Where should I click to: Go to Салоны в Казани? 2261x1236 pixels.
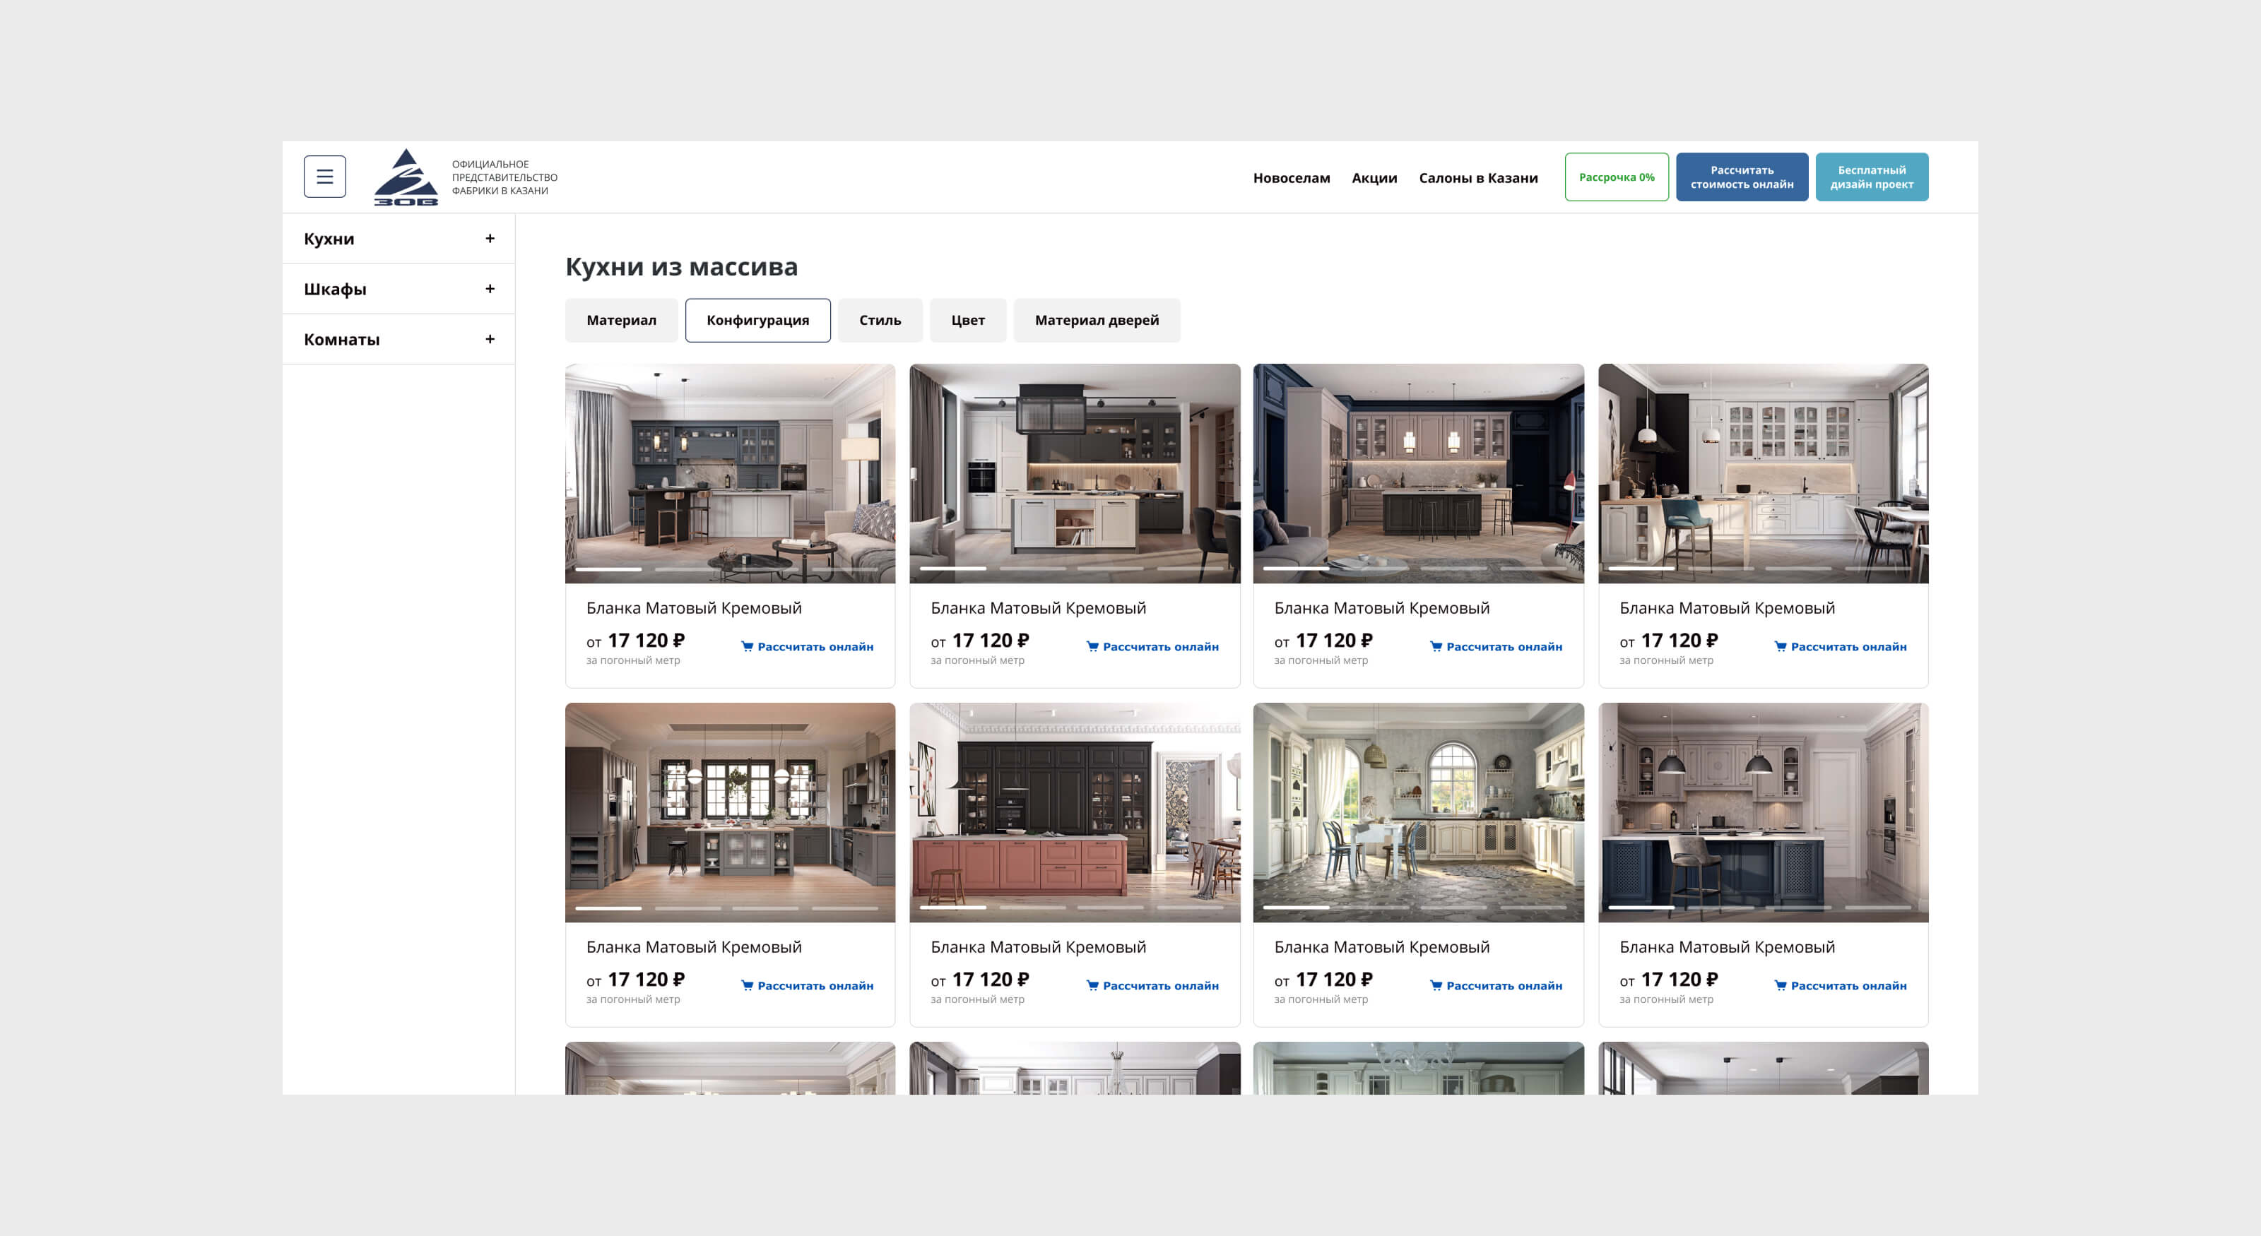(x=1478, y=178)
